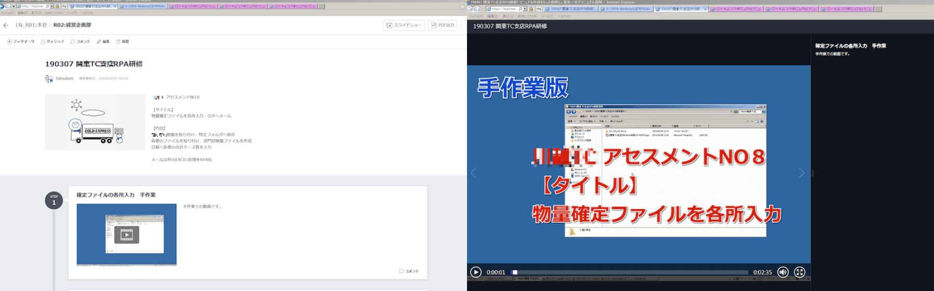Enter fullscreen in the video player

pos(800,272)
